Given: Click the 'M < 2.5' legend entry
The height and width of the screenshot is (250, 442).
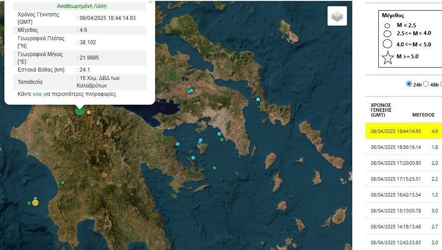Looking at the screenshot, I should tap(400, 25).
